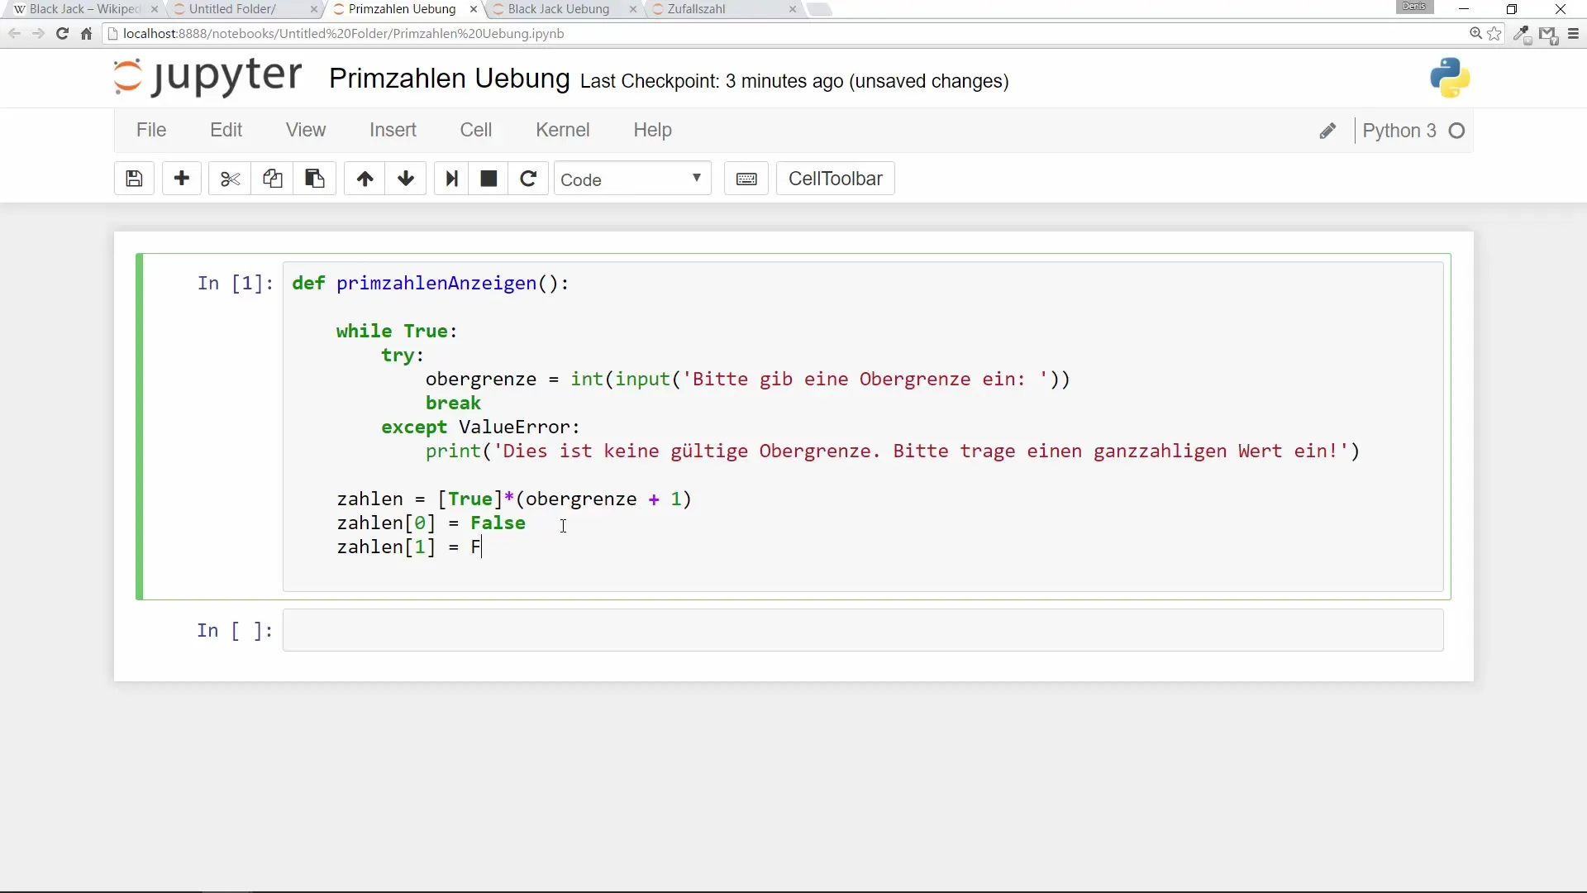Open browser home page icon
Screen dimensions: 1587x893
point(86,34)
